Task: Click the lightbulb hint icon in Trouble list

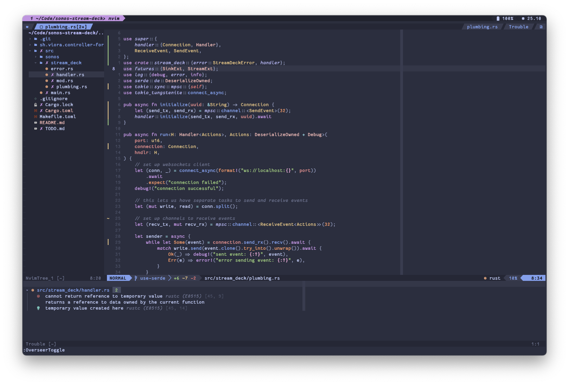Action: pyautogui.click(x=38, y=308)
